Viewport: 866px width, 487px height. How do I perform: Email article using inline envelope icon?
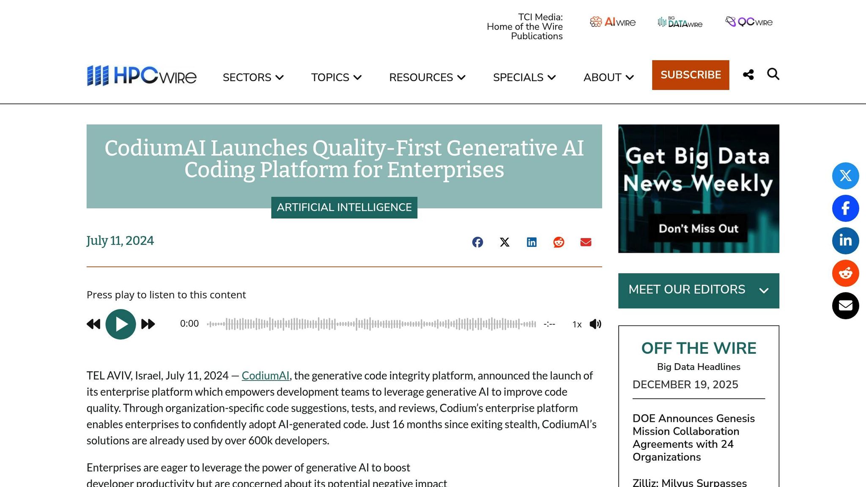click(586, 242)
